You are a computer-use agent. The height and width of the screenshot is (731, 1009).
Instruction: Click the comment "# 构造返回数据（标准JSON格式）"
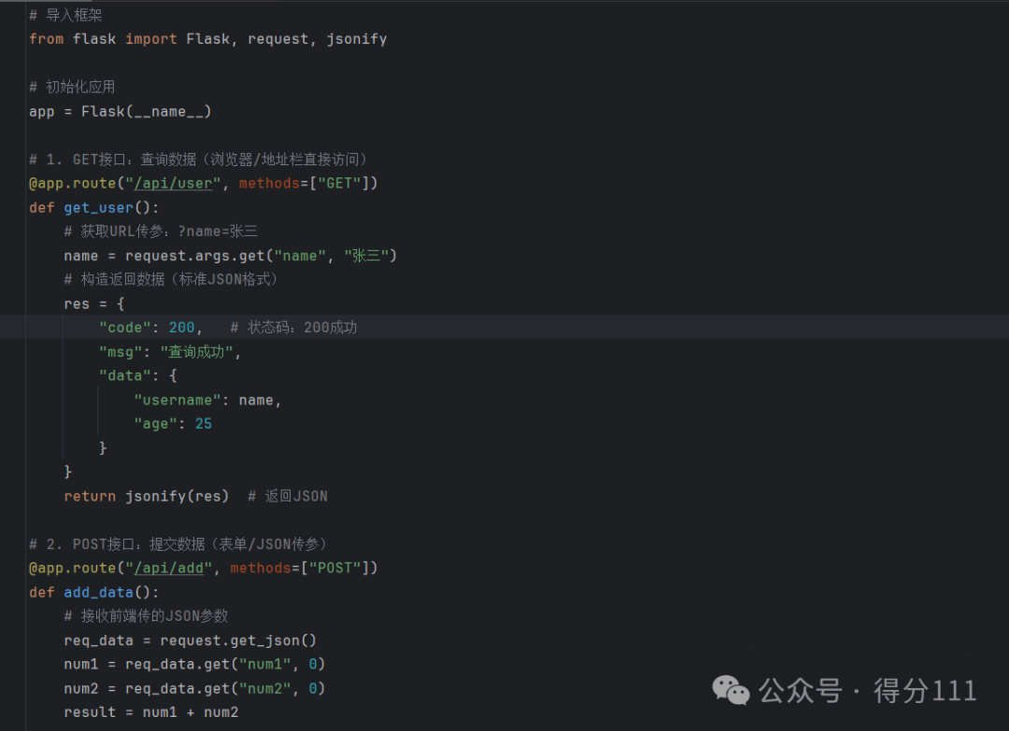171,280
